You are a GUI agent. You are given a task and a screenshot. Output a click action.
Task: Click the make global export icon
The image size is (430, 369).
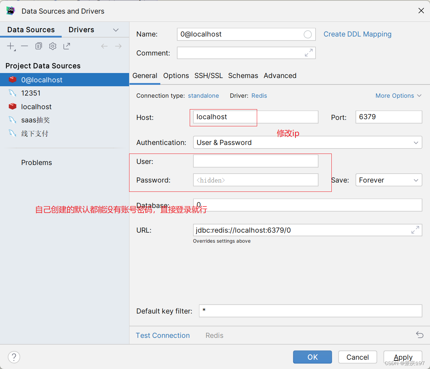point(67,46)
